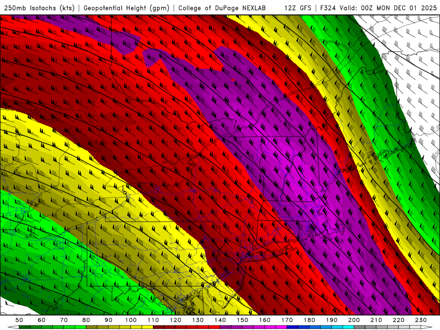Screen dimensions: 440x330
Task: Click the legend value "90"
Action: pyautogui.click(x=108, y=320)
